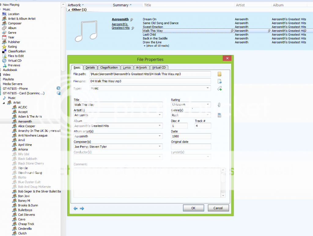Click the Previews icon in the sidebar
The height and width of the screenshot is (236, 313).
tap(5, 65)
